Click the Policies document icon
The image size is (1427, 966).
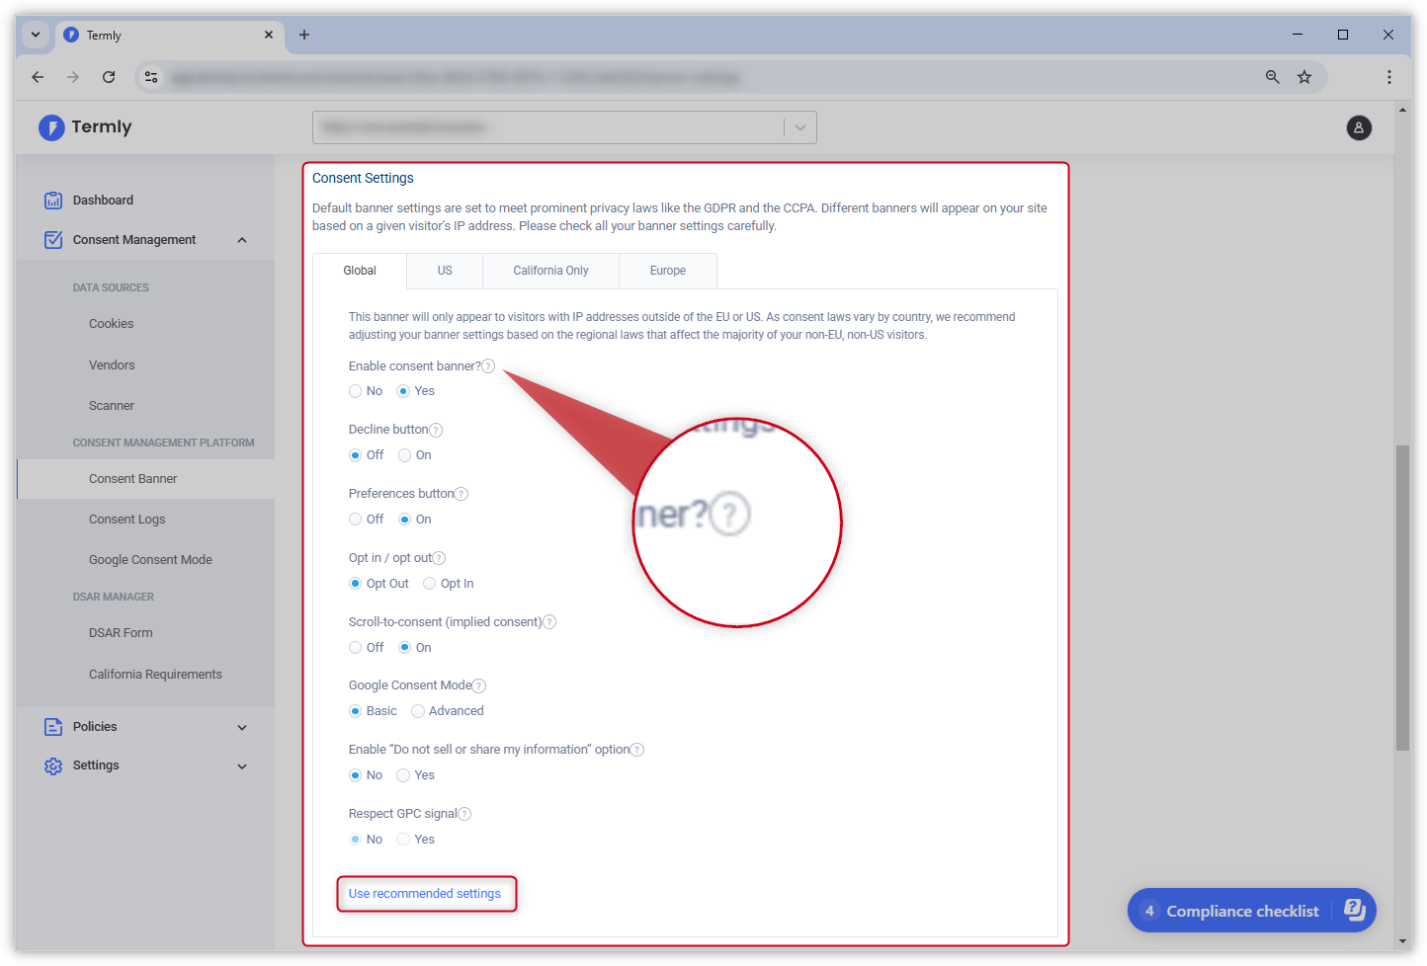52,726
